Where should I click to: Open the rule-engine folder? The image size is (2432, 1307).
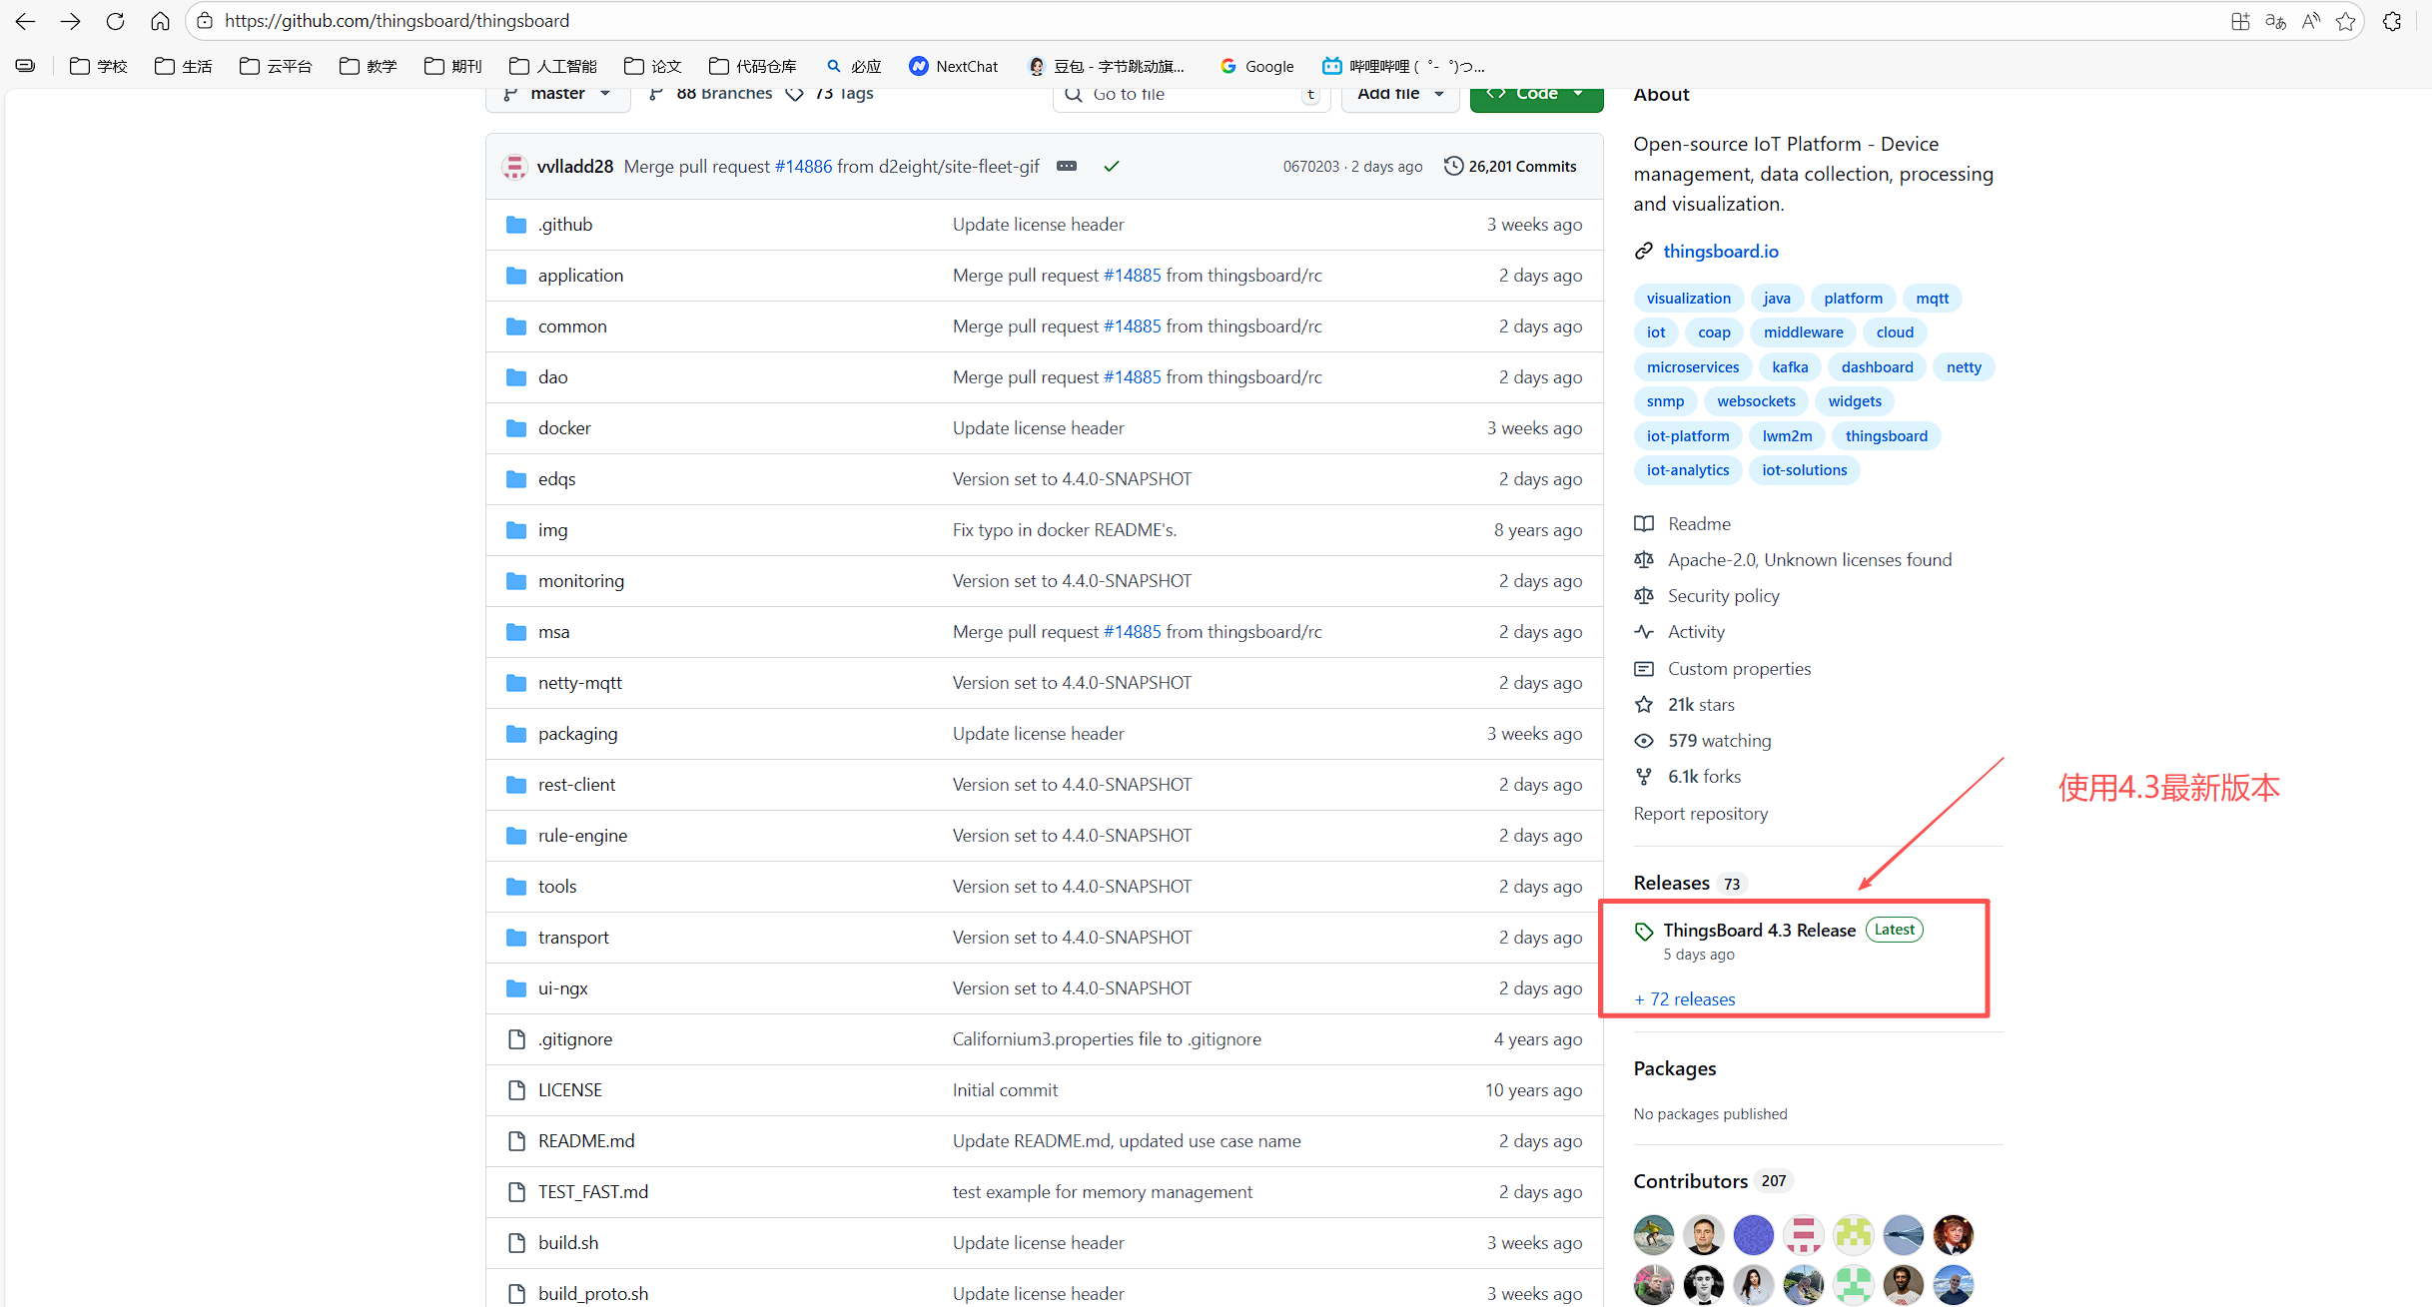coord(582,836)
